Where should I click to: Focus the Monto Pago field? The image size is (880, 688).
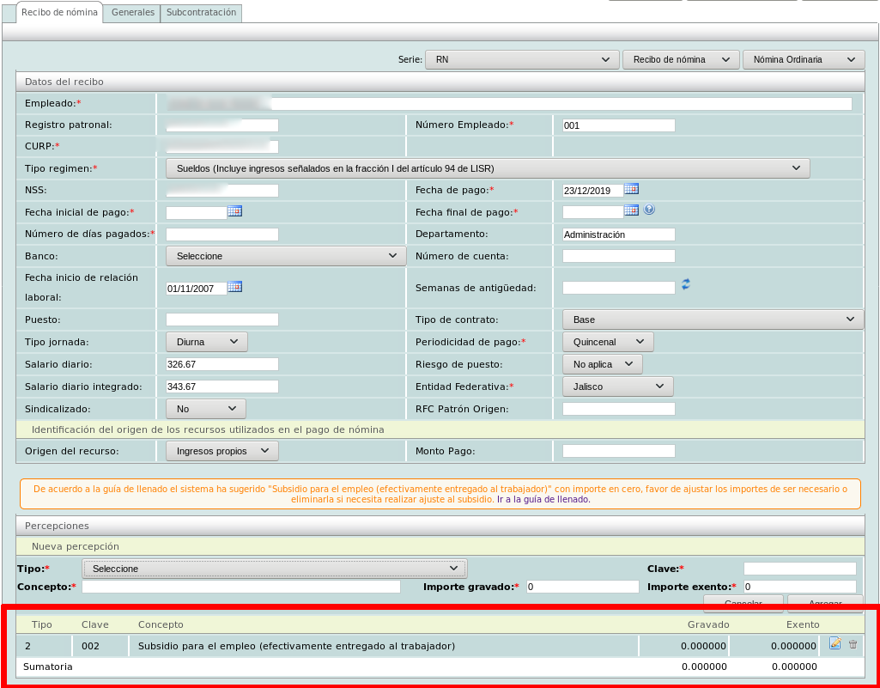tap(618, 451)
